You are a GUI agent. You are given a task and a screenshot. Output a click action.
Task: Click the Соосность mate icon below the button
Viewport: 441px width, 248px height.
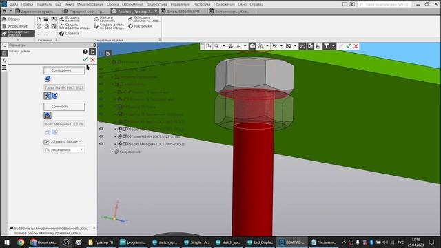click(48, 115)
